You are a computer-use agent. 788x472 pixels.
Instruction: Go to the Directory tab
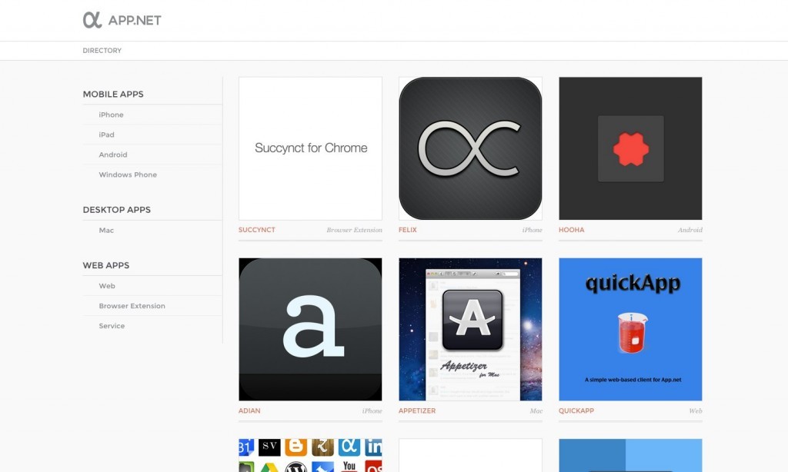pyautogui.click(x=102, y=51)
